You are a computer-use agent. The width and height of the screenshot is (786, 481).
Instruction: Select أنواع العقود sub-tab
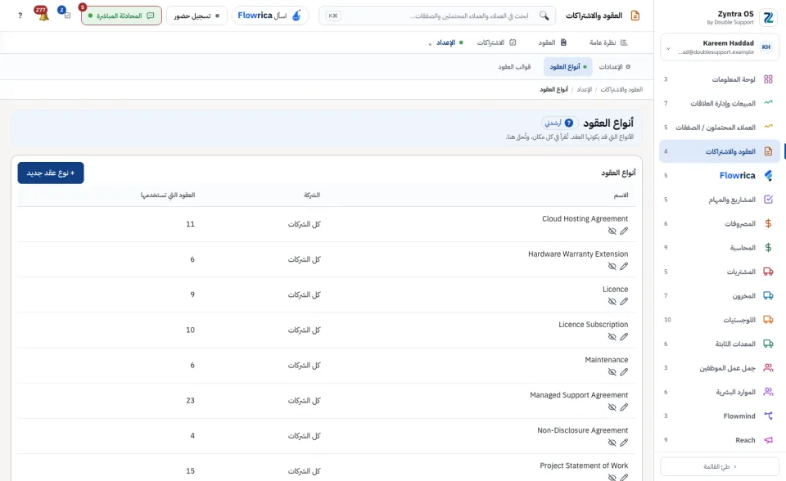(x=568, y=66)
